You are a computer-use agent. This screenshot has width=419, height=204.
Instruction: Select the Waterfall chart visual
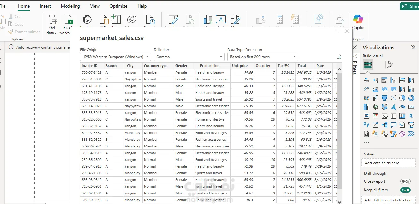click(x=375, y=98)
